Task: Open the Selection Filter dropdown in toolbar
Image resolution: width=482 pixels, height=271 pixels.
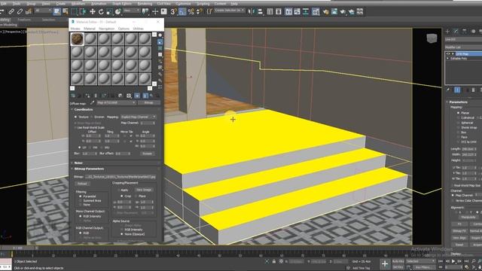Action: point(43,11)
